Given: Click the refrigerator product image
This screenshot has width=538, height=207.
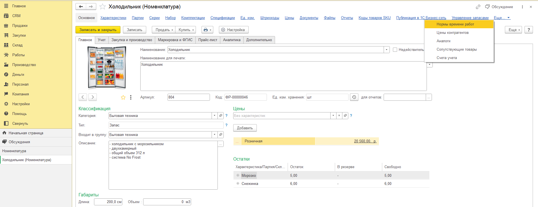Looking at the screenshot, I should 107,67.
